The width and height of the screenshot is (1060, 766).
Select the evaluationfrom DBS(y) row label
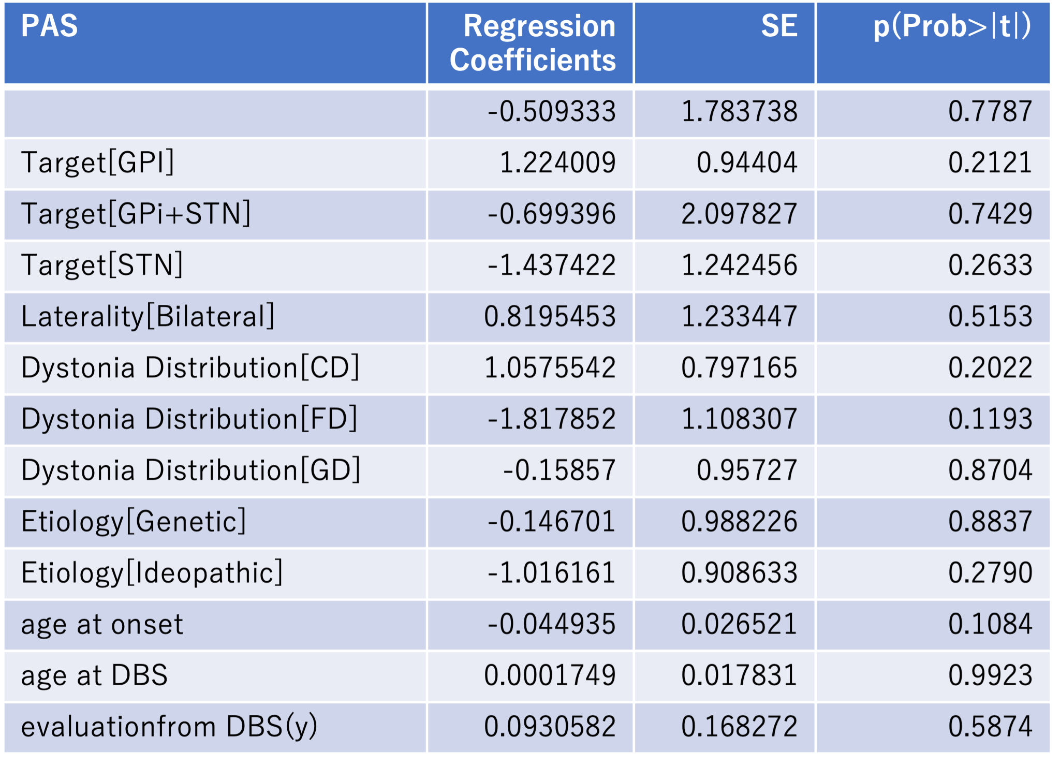pos(169,726)
